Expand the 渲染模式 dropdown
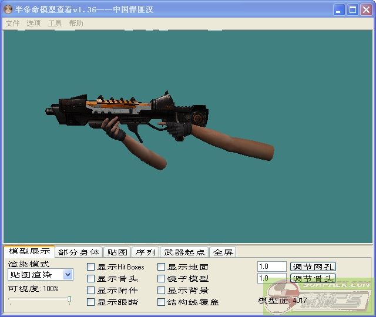 click(68, 275)
